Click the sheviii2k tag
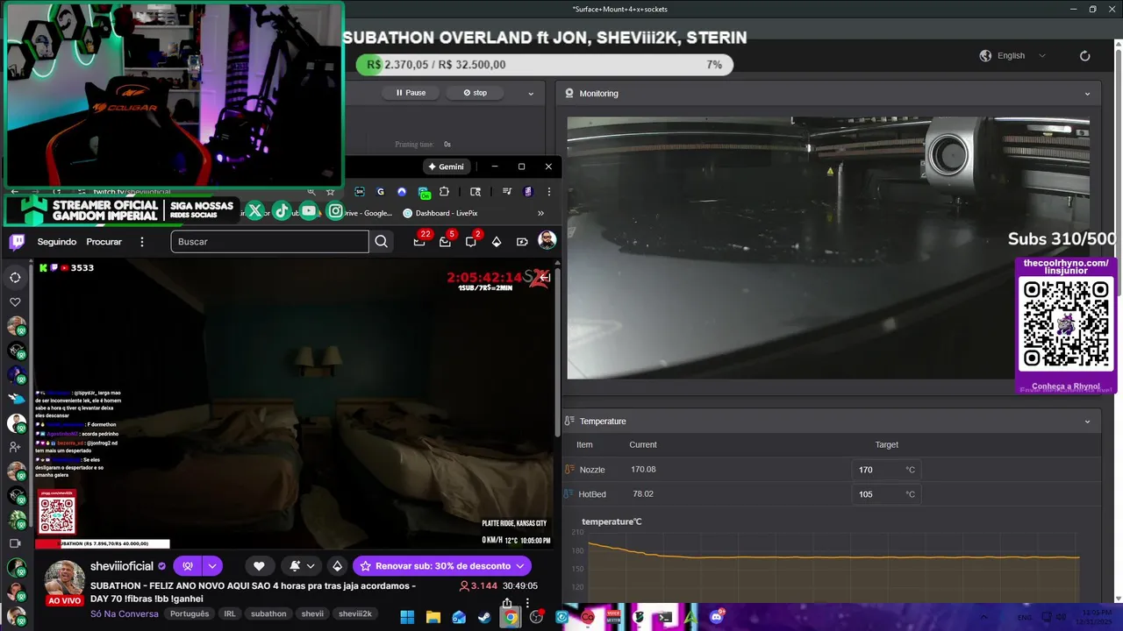The image size is (1123, 631). click(x=355, y=613)
